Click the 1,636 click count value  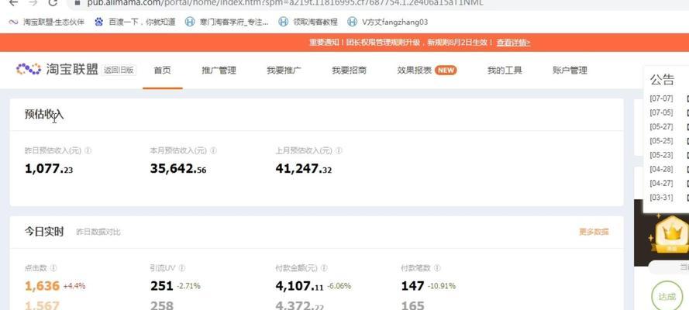pos(42,286)
